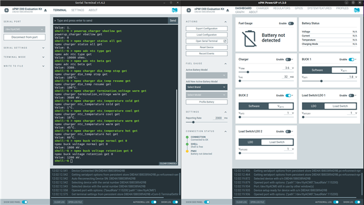Click green Shell status indicator
Viewport: 364px width, 205px height.
[x=187, y=144]
